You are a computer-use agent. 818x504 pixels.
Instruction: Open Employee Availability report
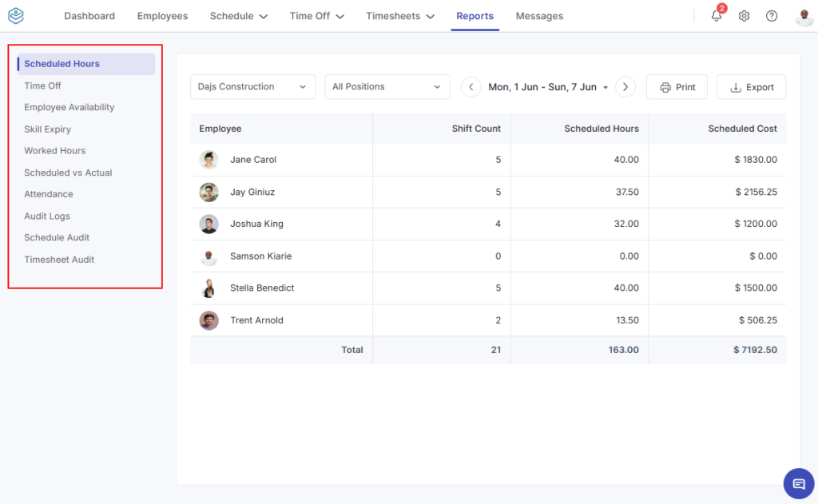[69, 107]
